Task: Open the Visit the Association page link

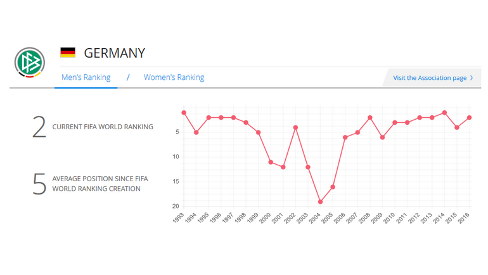Action: (429, 78)
